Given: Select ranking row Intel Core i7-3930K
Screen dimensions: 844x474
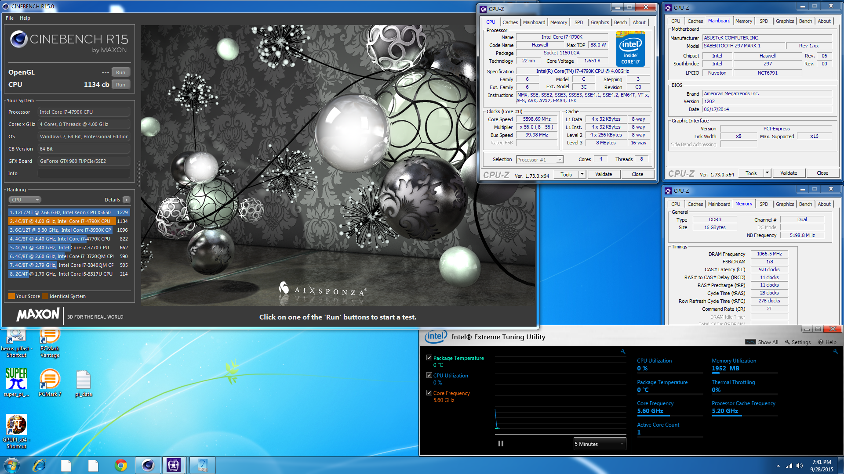Looking at the screenshot, I should point(69,230).
